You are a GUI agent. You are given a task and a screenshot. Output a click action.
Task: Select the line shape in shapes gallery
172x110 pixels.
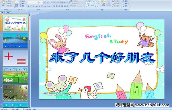91,1
